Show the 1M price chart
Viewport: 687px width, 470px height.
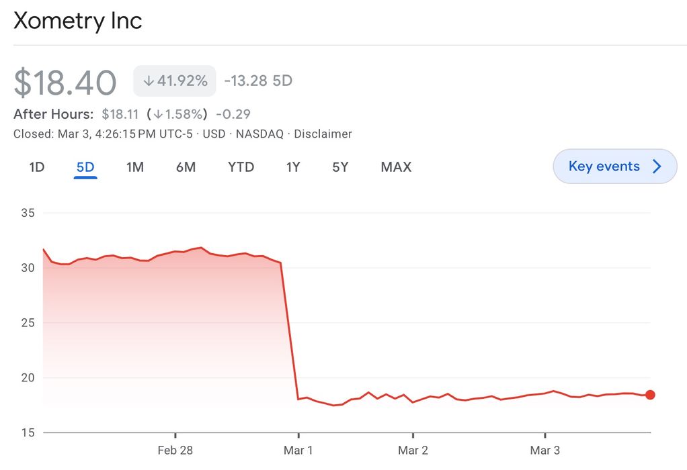pyautogui.click(x=135, y=167)
